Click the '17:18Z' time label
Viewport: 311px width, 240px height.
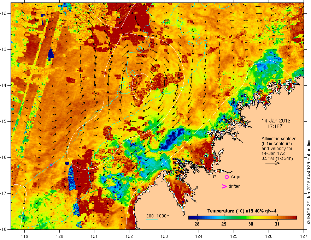[275, 126]
